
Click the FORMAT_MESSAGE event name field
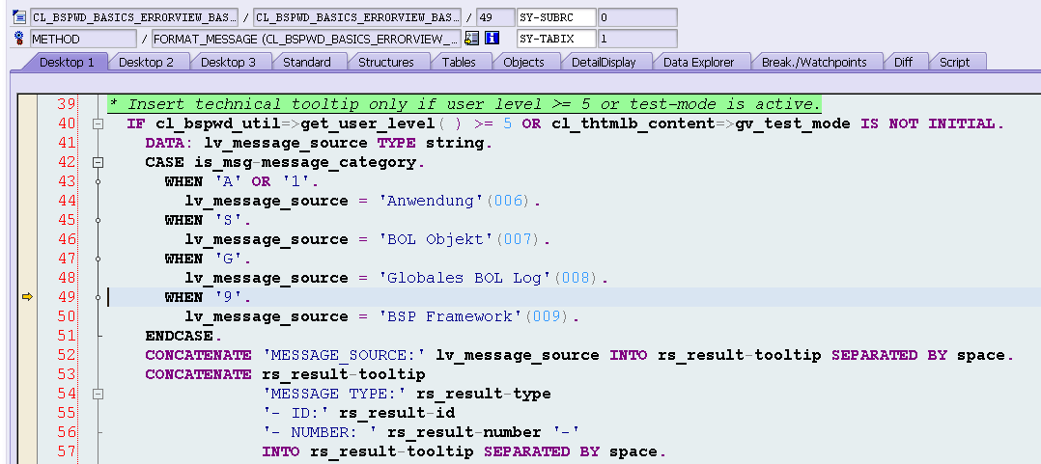point(306,39)
